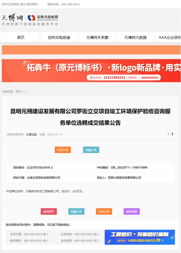Open the 云南 region link
181x253 pixels.
pyautogui.click(x=42, y=135)
